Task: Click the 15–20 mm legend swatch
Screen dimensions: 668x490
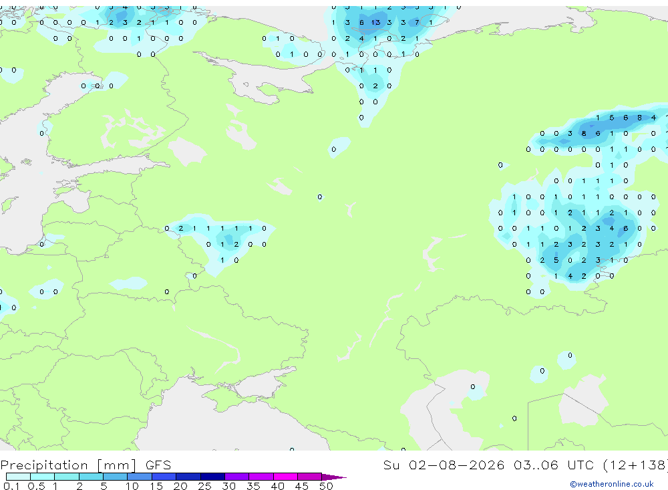Action: point(164,477)
